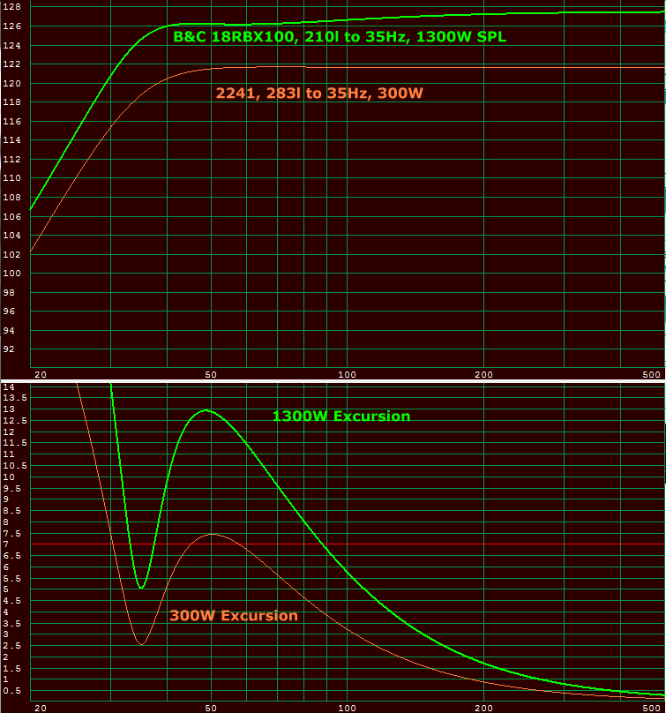Click the 118 SPL axis label
This screenshot has height=713, width=666.
click(x=11, y=101)
